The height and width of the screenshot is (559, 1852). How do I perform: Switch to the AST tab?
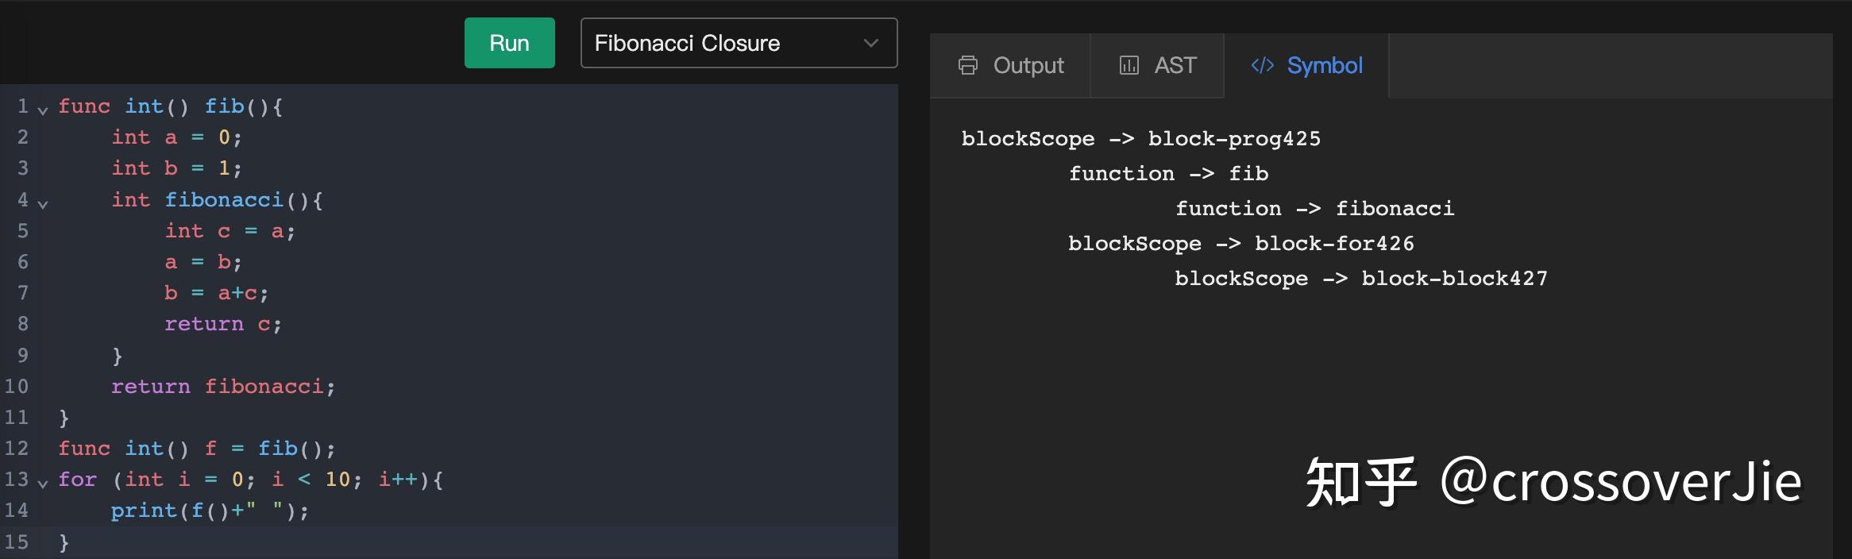pos(1157,65)
